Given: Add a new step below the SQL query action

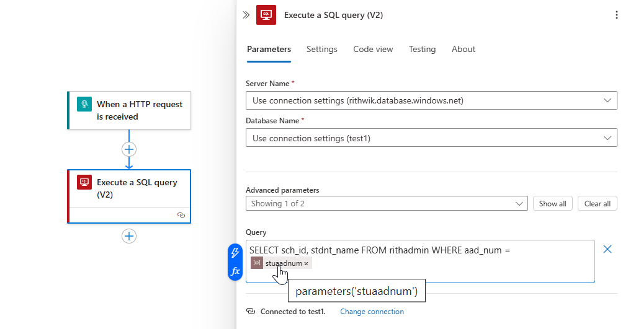Looking at the screenshot, I should tap(128, 236).
